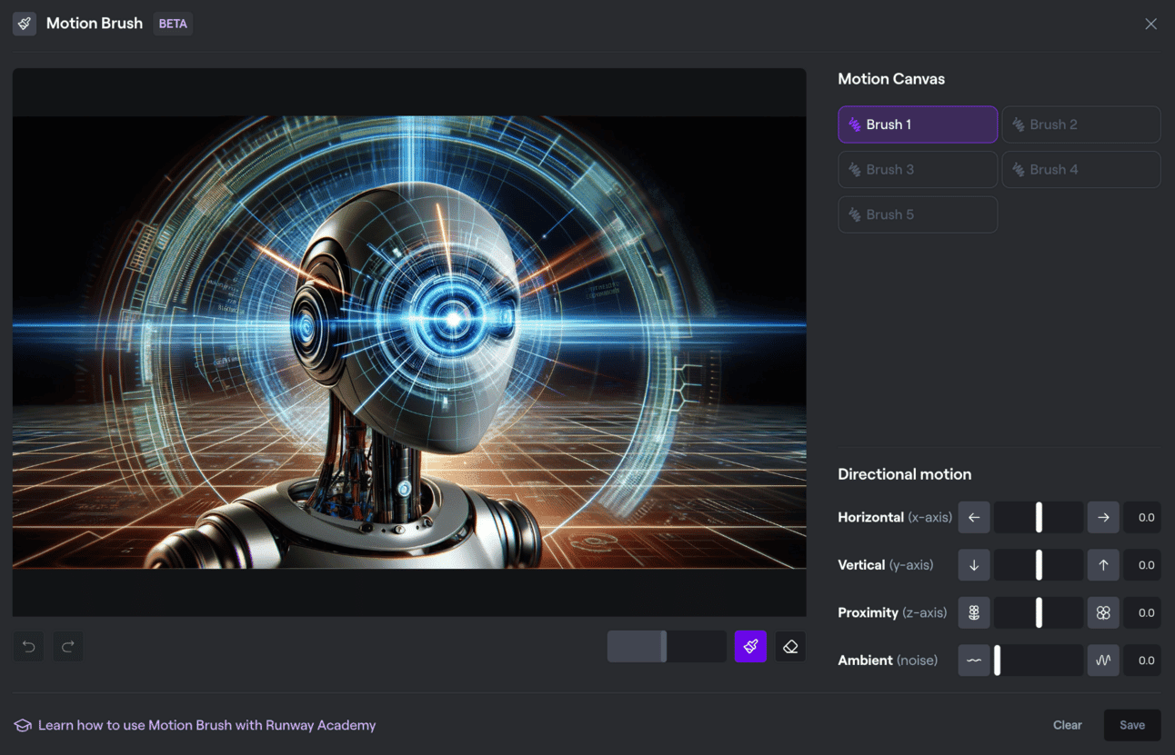Switch to Brush 2
Image resolution: width=1175 pixels, height=755 pixels.
point(1080,124)
